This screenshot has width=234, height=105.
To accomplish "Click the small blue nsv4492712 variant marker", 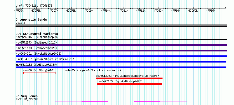I will tap(63, 73).
